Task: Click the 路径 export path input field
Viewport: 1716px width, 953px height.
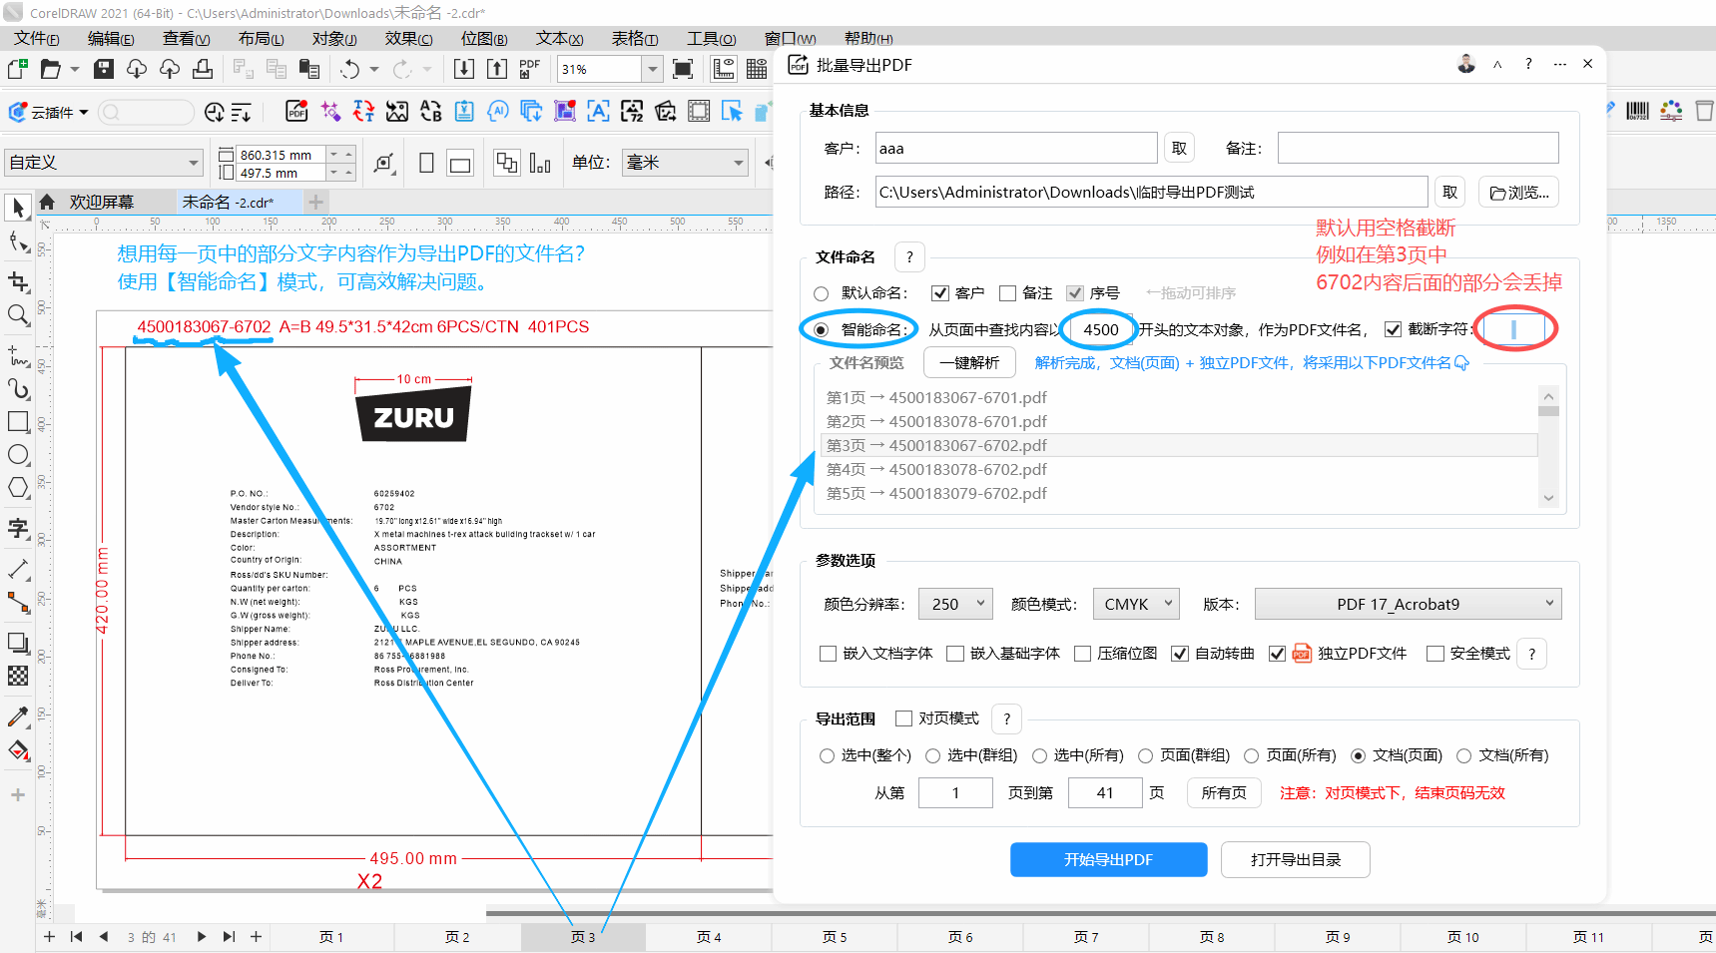Action: pos(1151,192)
